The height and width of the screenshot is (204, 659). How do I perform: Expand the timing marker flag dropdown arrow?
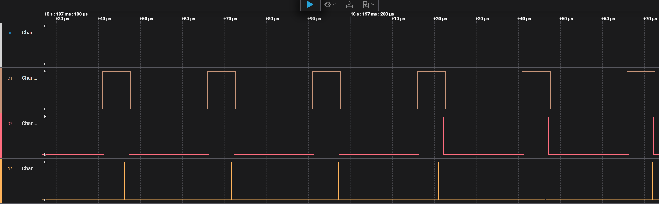pos(373,5)
